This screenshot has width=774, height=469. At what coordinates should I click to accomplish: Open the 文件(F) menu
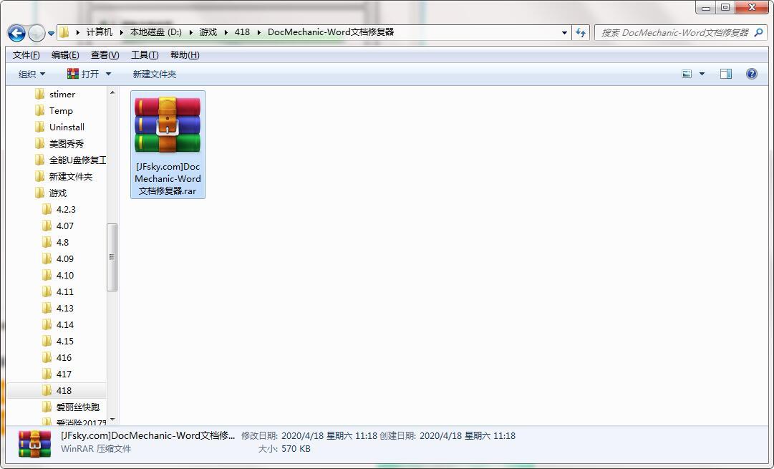click(26, 55)
